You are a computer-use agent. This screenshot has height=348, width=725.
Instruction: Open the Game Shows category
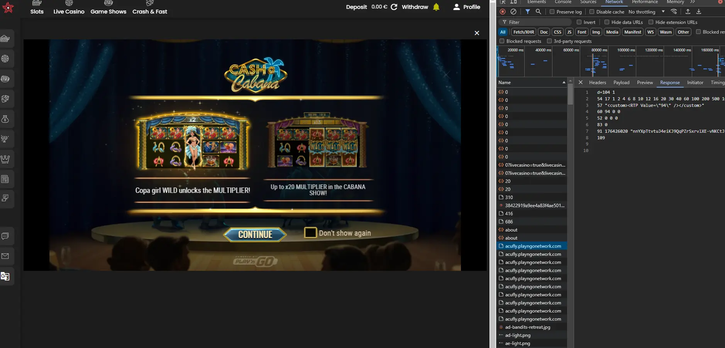pyautogui.click(x=108, y=7)
